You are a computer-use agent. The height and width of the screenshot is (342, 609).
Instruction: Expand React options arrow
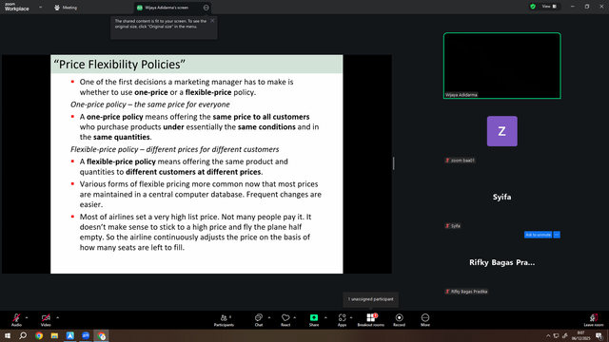(294, 317)
